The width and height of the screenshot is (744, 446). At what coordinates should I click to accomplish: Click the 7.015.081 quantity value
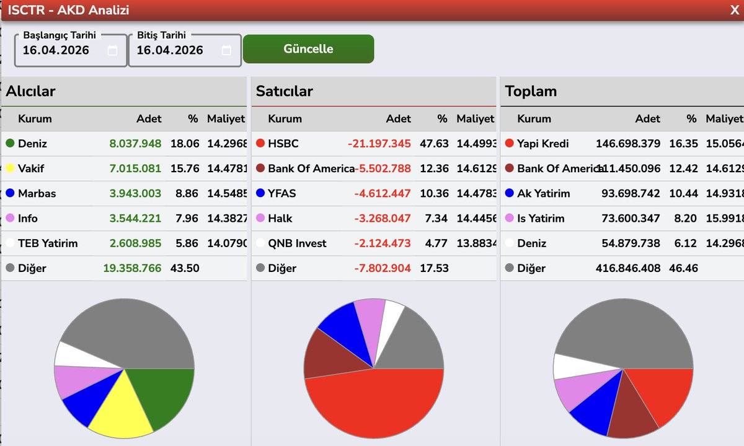[135, 168]
